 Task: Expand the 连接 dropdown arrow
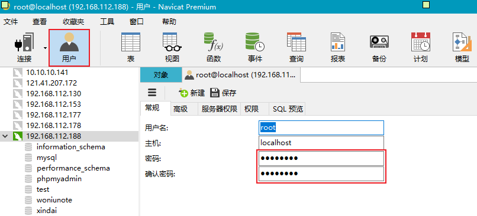coord(45,48)
